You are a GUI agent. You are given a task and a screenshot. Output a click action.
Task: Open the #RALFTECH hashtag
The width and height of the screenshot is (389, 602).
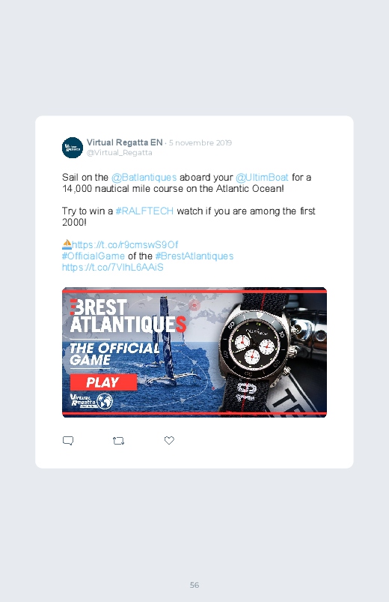tap(144, 211)
